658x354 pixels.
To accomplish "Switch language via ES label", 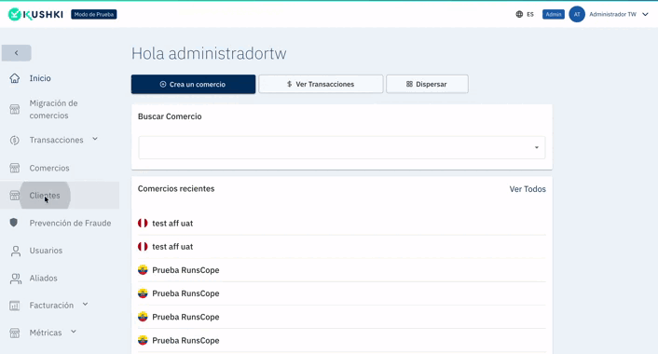I will 530,14.
